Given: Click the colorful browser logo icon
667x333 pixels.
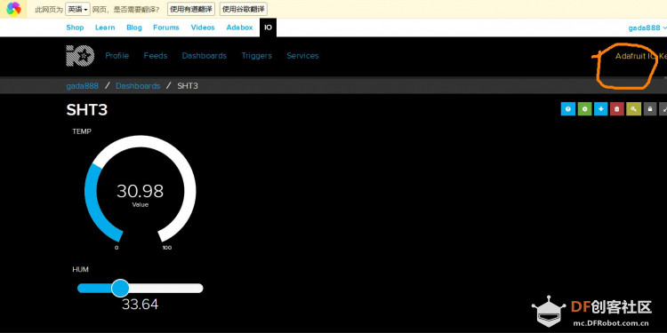Looking at the screenshot, I should (13, 9).
